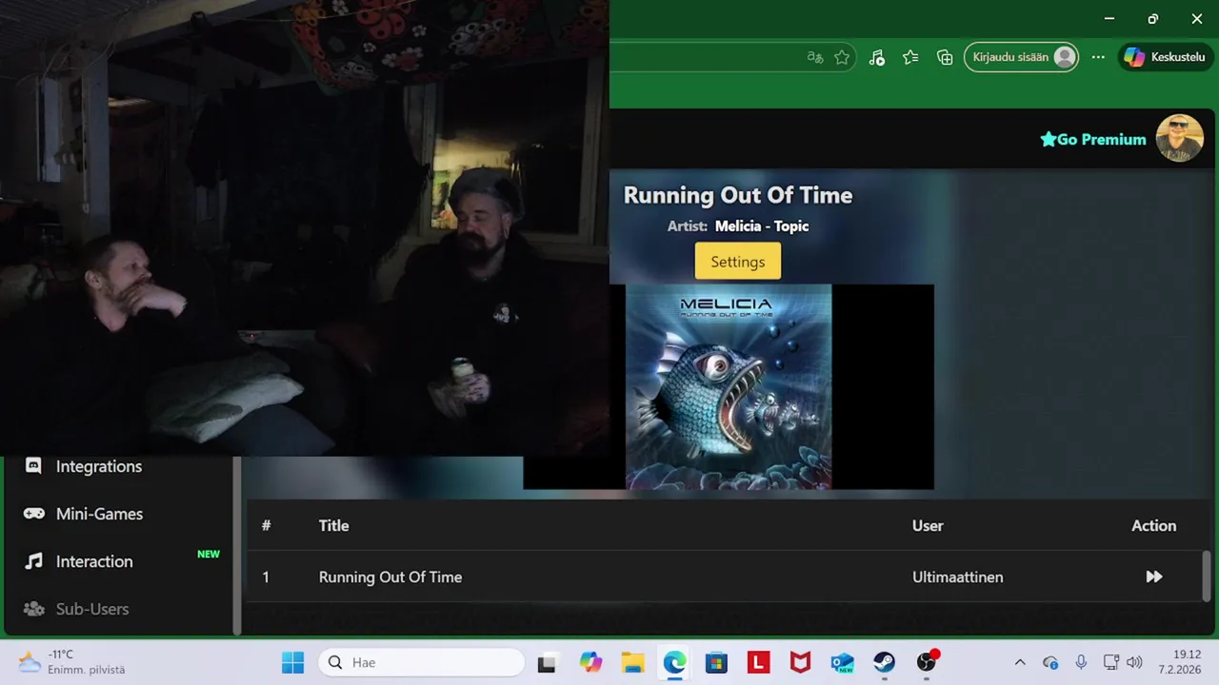This screenshot has width=1219, height=685.
Task: Open Task View on the taskbar
Action: click(547, 663)
